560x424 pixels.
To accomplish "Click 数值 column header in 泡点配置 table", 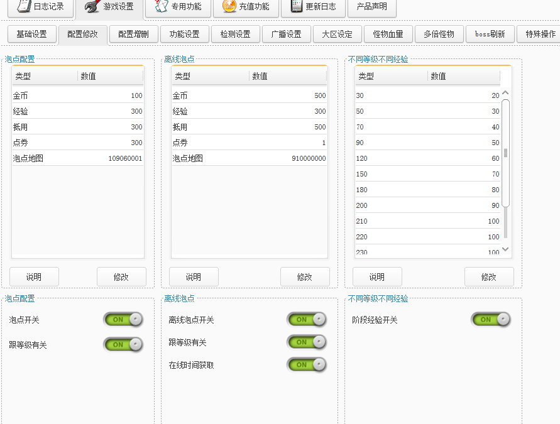I will [110, 76].
